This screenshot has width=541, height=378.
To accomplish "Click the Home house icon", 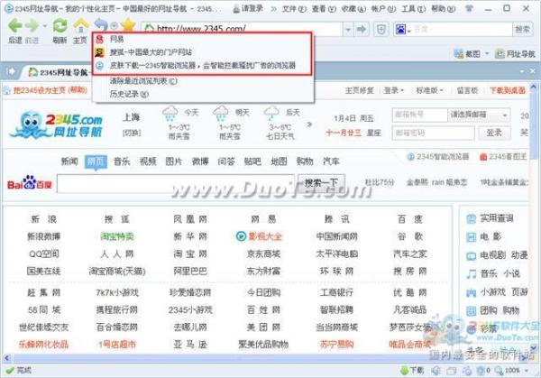I will (x=81, y=26).
